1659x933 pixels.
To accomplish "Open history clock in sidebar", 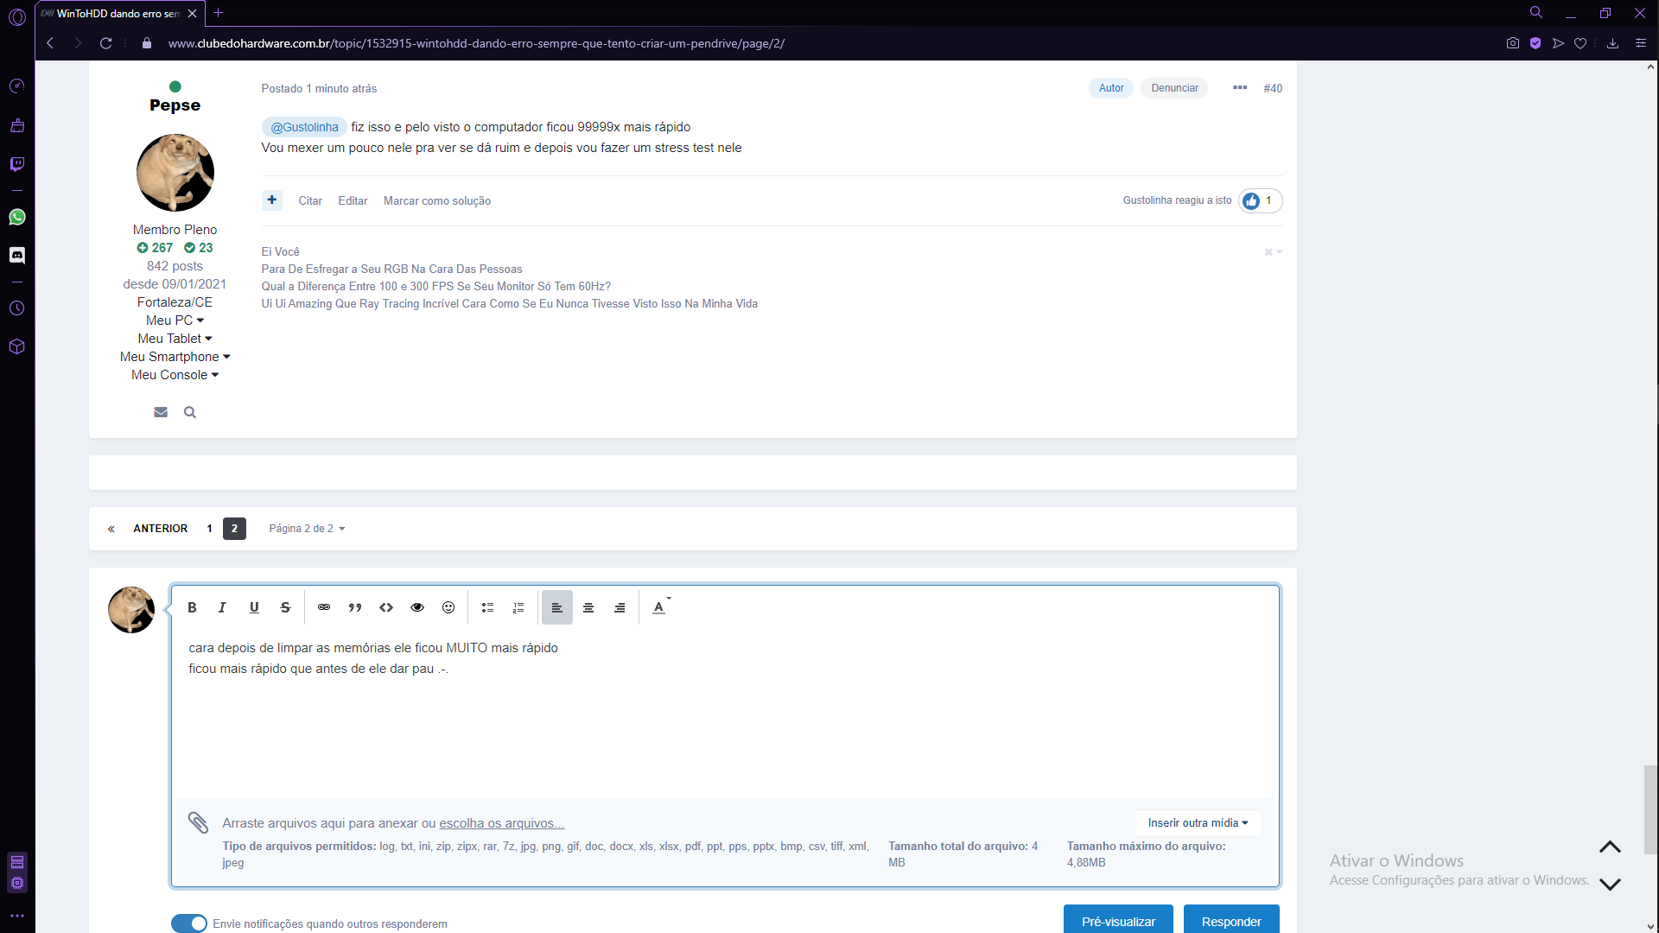I will (17, 308).
